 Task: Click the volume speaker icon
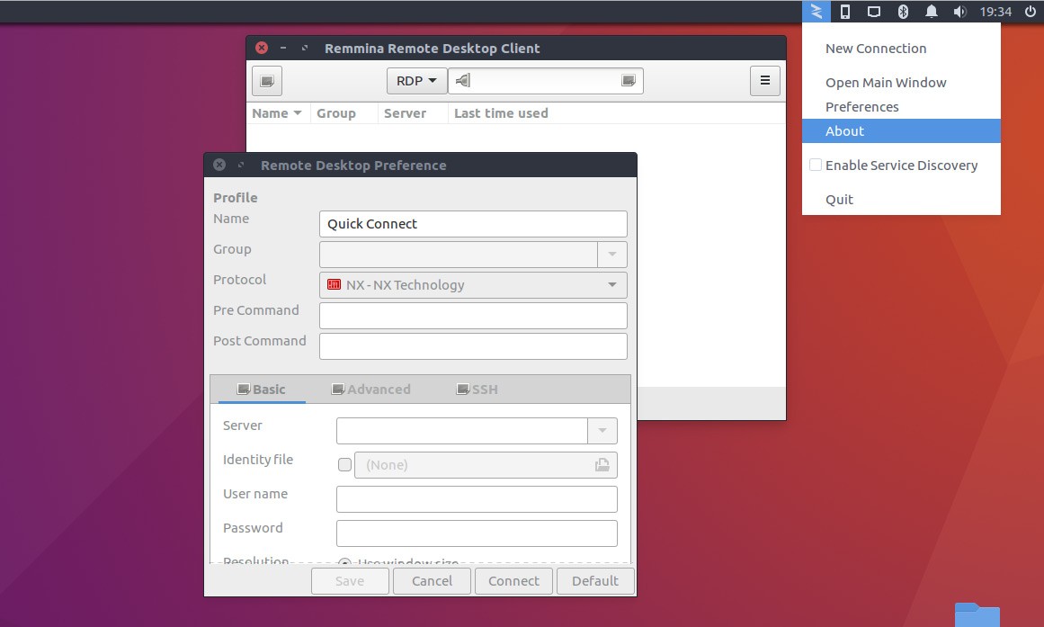click(x=959, y=12)
